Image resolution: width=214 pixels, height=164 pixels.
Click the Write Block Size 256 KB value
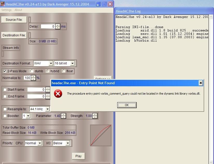click(70, 133)
